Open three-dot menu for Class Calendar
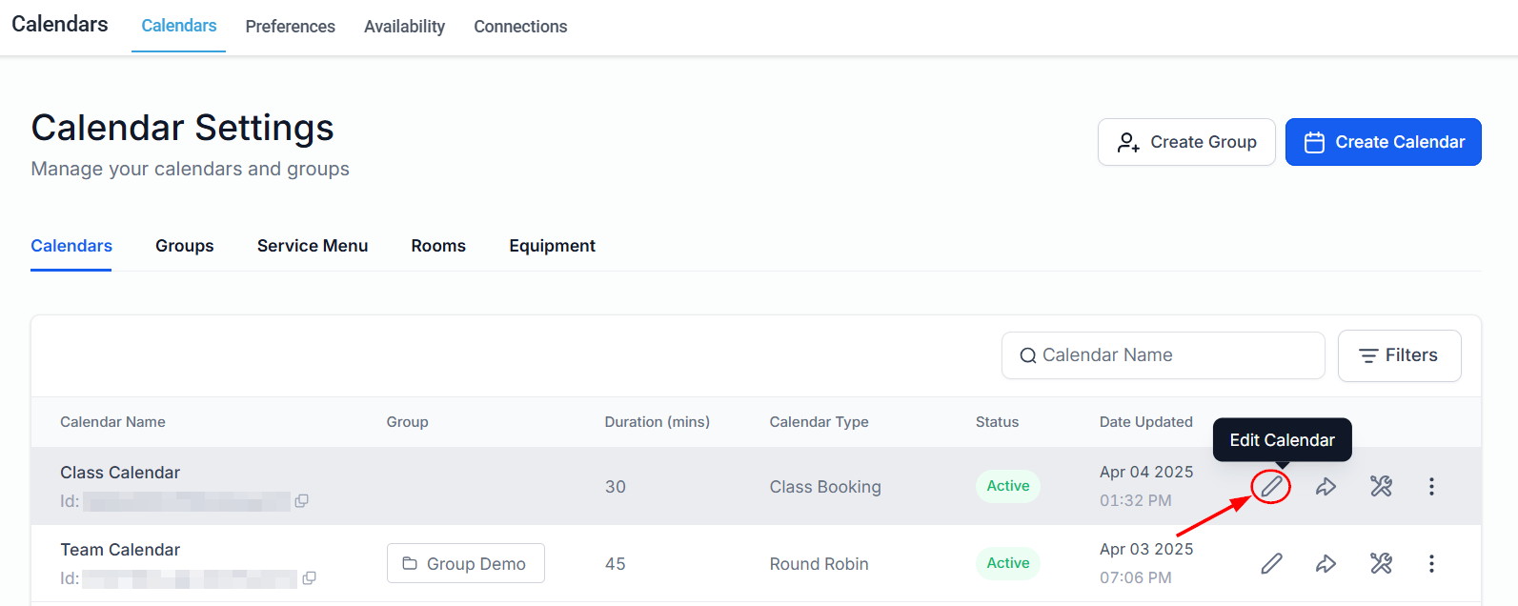1518x606 pixels. 1431,487
